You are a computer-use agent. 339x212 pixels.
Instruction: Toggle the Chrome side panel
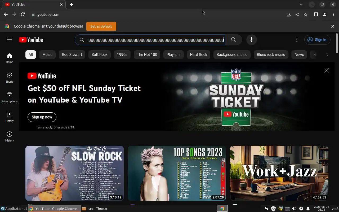click(x=316, y=15)
